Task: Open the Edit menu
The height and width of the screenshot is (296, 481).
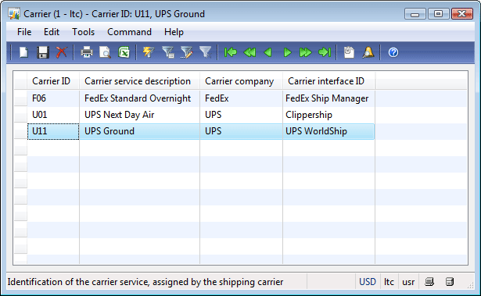Action: click(x=52, y=32)
